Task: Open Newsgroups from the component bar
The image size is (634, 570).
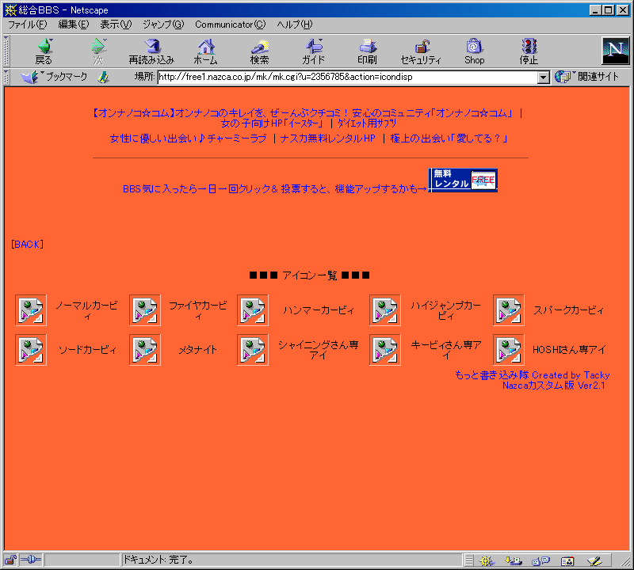Action: (x=541, y=560)
